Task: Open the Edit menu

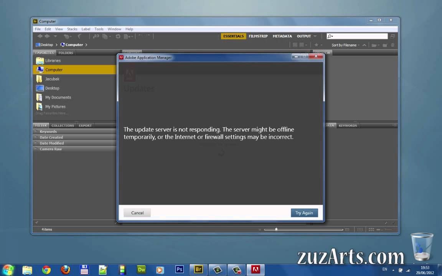Action: coord(48,29)
